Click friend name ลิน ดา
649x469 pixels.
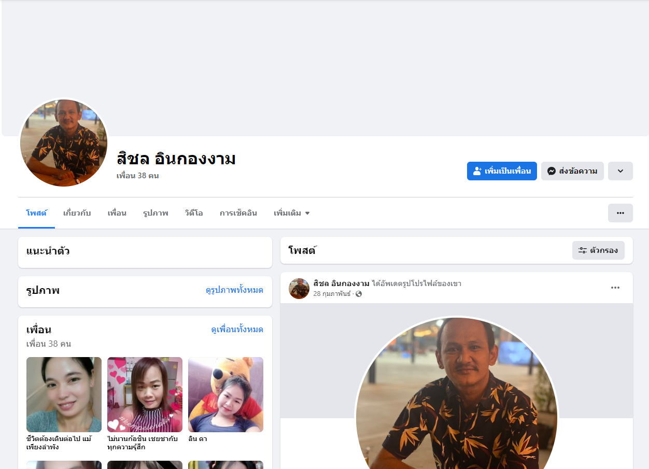(198, 439)
